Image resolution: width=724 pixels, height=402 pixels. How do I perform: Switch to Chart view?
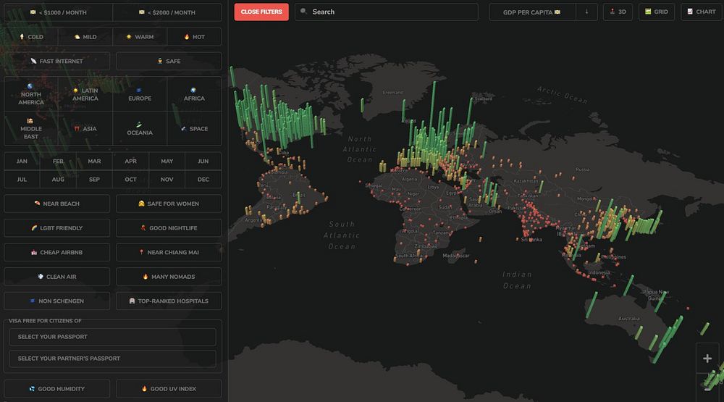[x=702, y=12]
